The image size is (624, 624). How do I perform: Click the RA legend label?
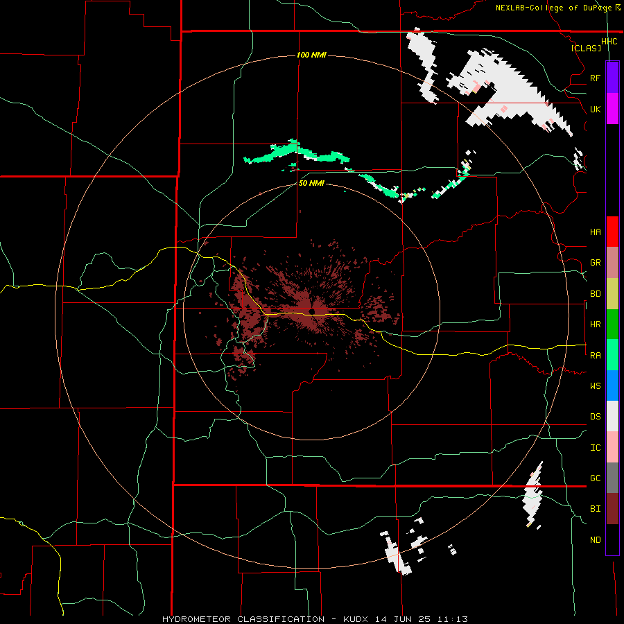pos(595,355)
